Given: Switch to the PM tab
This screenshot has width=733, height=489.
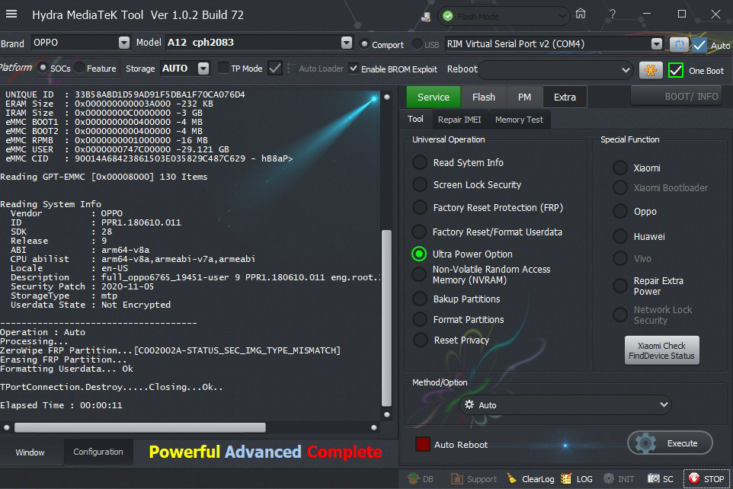Looking at the screenshot, I should pyautogui.click(x=524, y=97).
